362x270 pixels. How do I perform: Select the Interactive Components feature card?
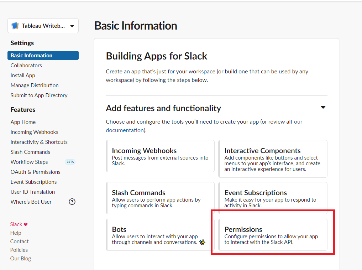pyautogui.click(x=273, y=159)
